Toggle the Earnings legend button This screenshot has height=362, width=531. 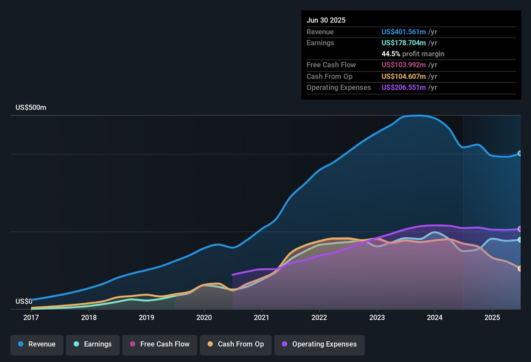click(x=93, y=344)
